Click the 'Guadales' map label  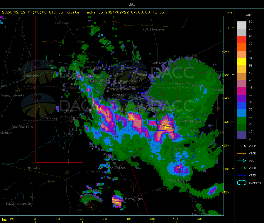[157, 63]
